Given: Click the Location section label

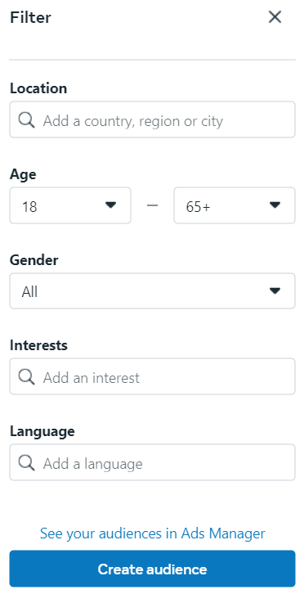Looking at the screenshot, I should tap(38, 88).
